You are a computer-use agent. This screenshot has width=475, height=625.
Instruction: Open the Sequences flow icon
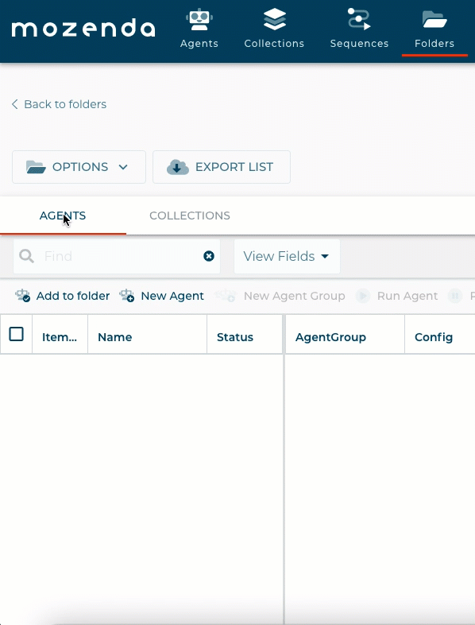[359, 19]
